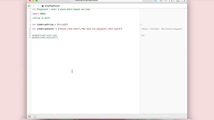This screenshot has height=120, width=214.
Task: Click the 'import' keyword on line 3
Action: tap(36, 14)
